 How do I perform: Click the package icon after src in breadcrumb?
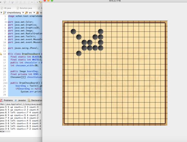tap(37, 12)
